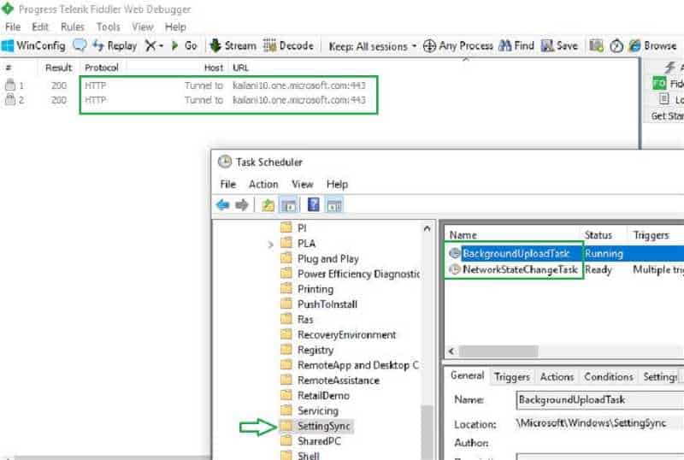
Task: Click Up one level folder icon
Action: (268, 204)
